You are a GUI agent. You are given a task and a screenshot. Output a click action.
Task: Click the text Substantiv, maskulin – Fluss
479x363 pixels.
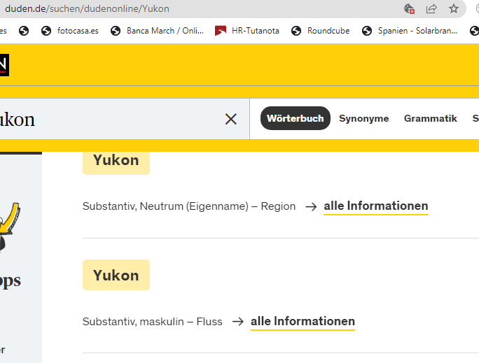(153, 322)
